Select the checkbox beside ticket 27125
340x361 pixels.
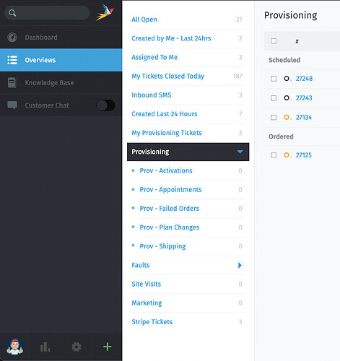[274, 155]
